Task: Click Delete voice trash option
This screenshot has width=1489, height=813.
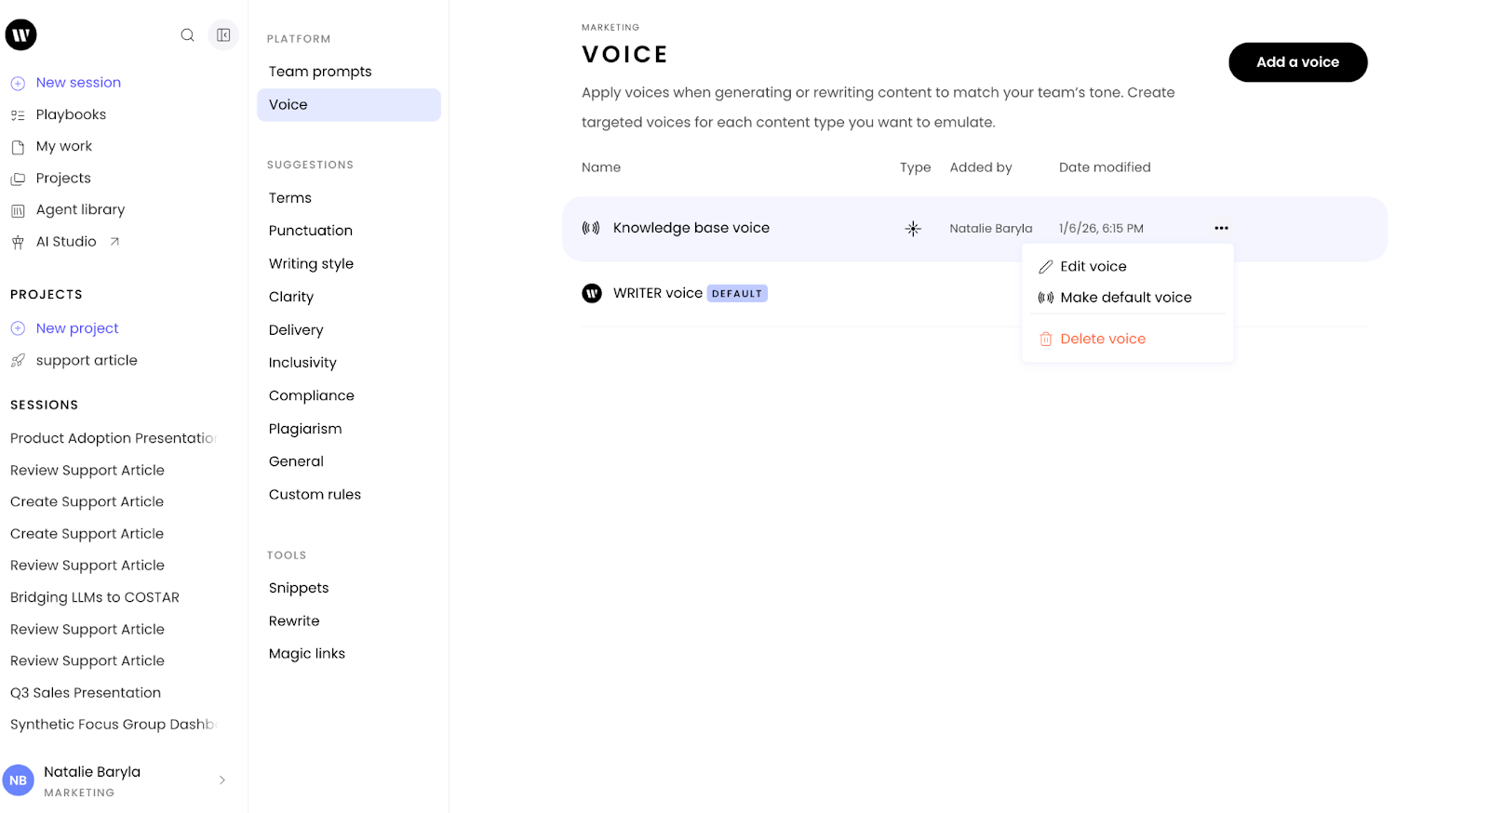Action: pyautogui.click(x=1102, y=340)
